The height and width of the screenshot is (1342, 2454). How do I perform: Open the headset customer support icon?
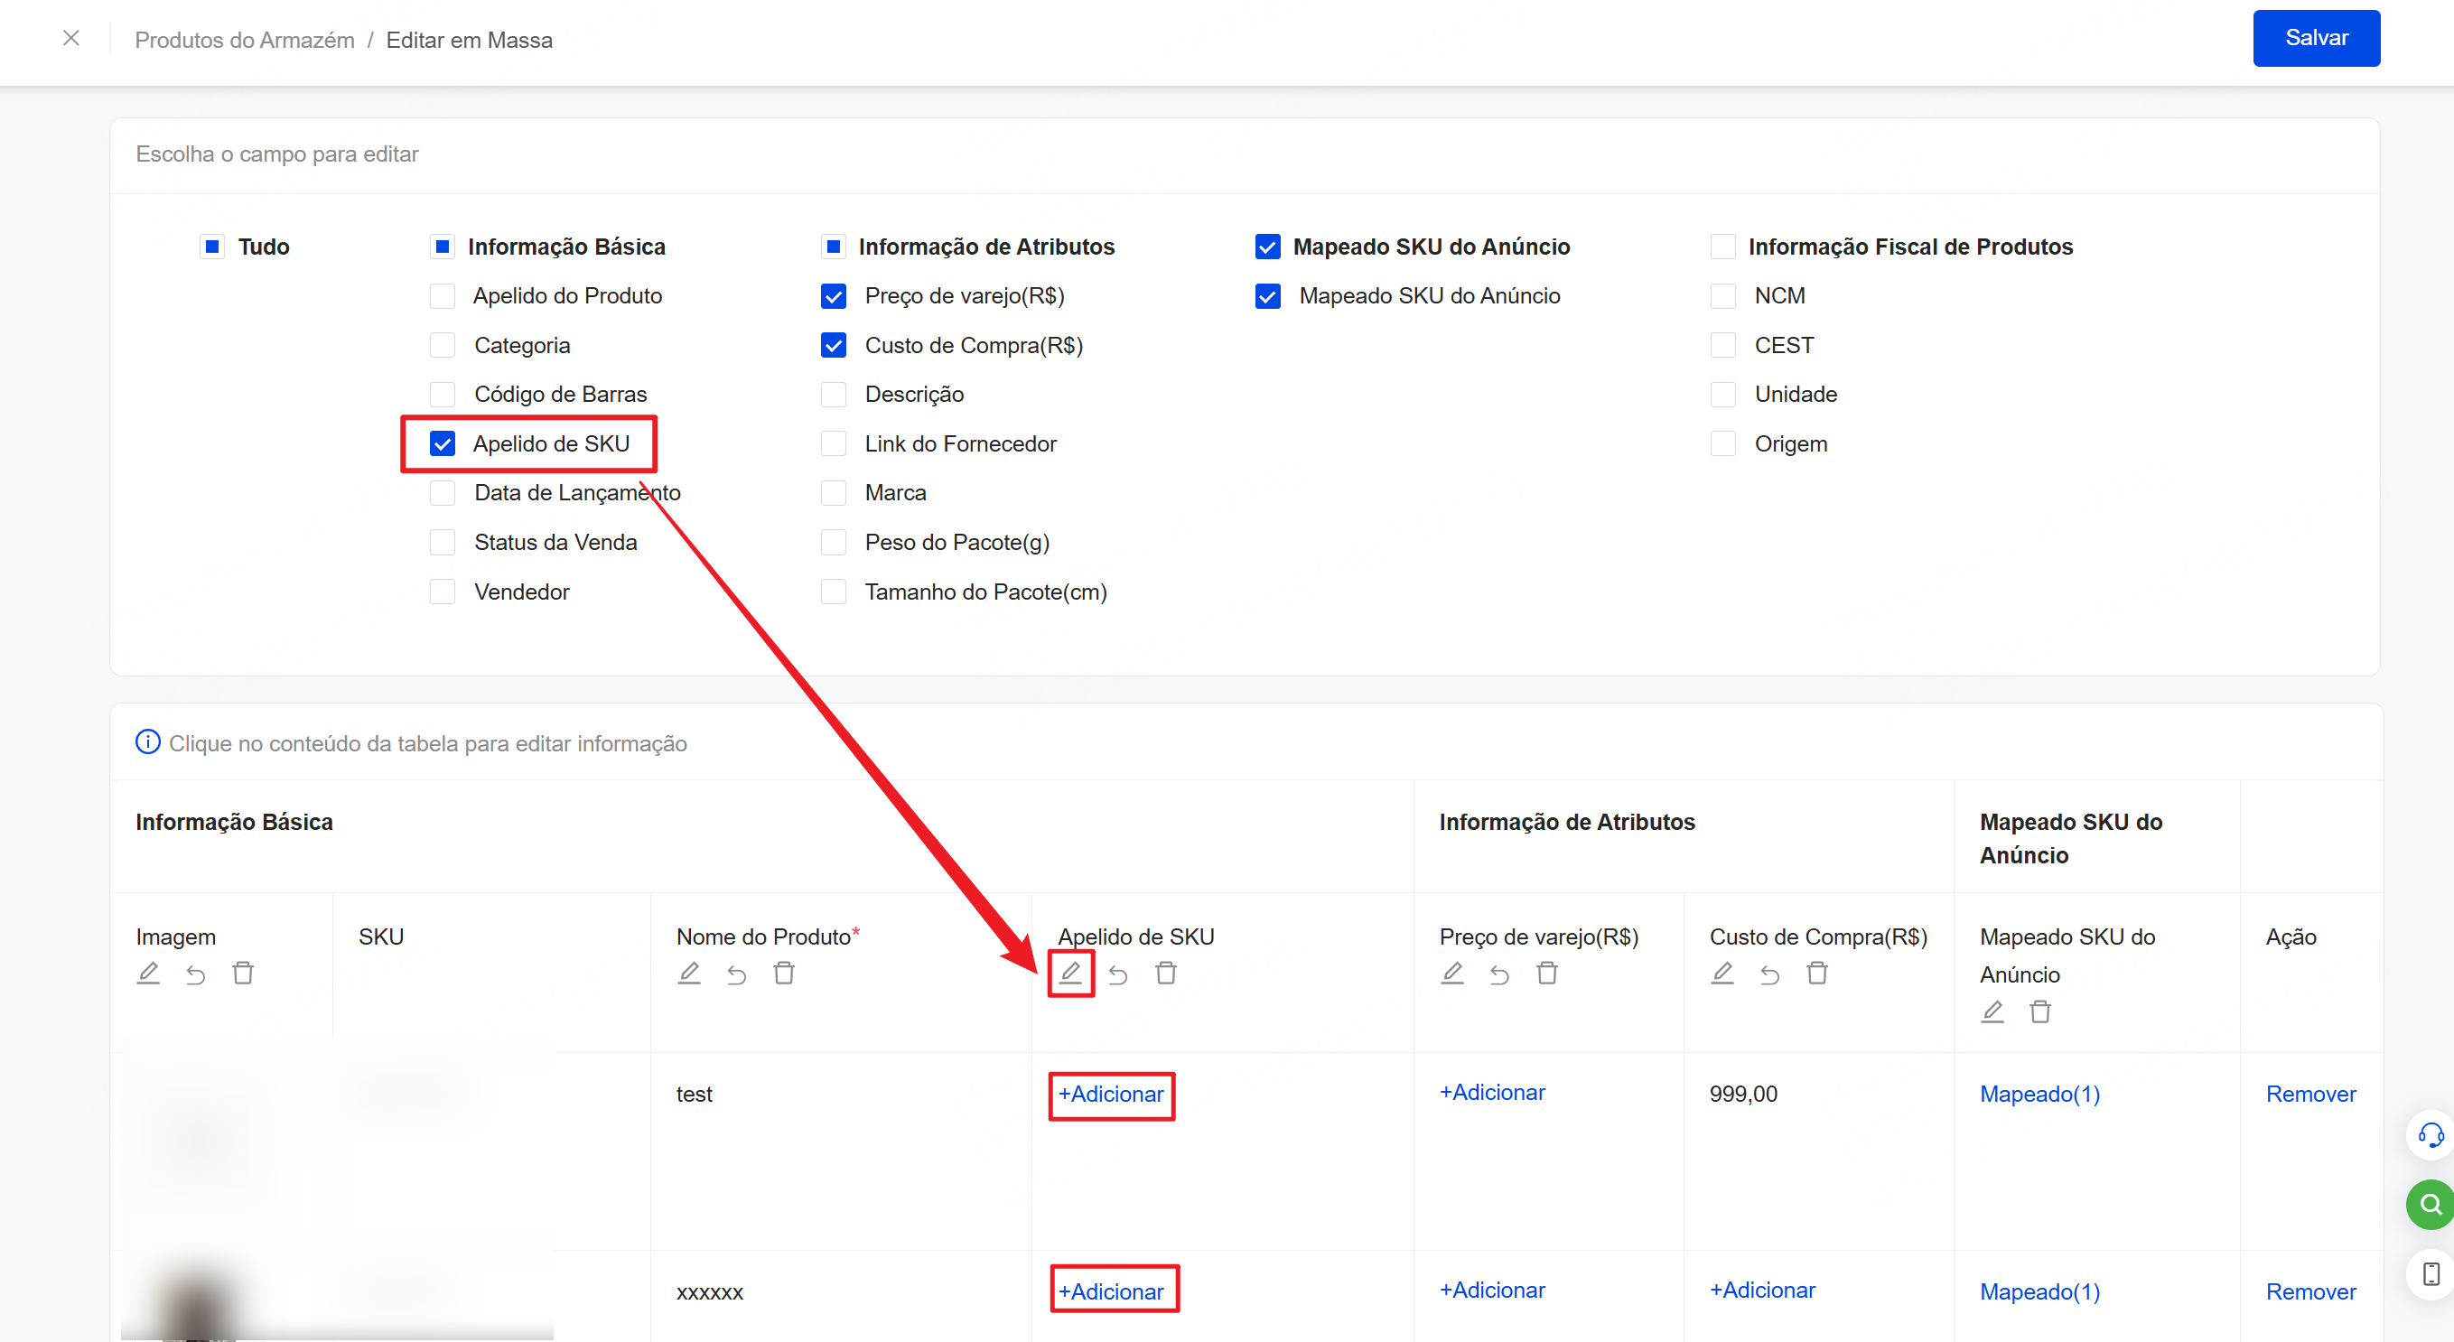[x=2431, y=1134]
